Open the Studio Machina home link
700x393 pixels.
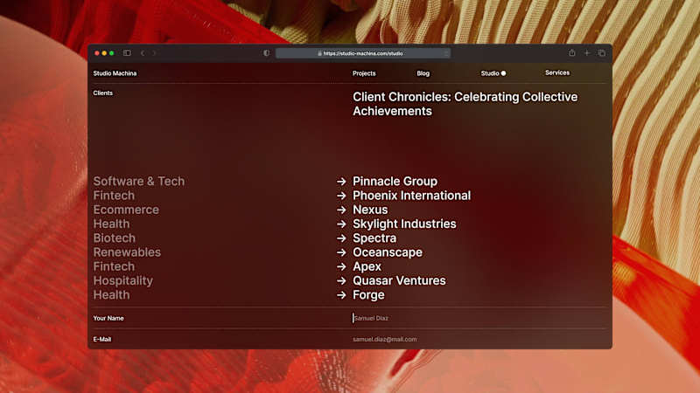(115, 73)
